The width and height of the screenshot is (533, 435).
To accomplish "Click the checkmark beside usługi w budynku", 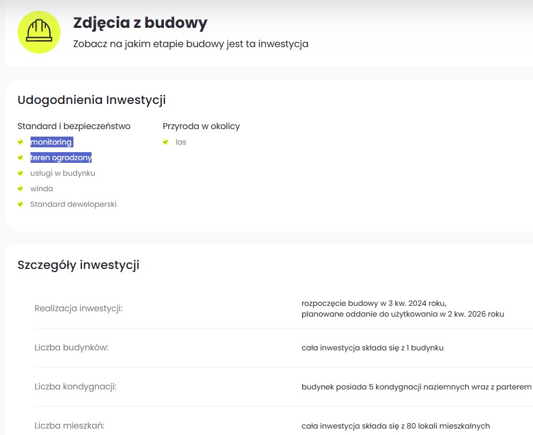I will (20, 173).
